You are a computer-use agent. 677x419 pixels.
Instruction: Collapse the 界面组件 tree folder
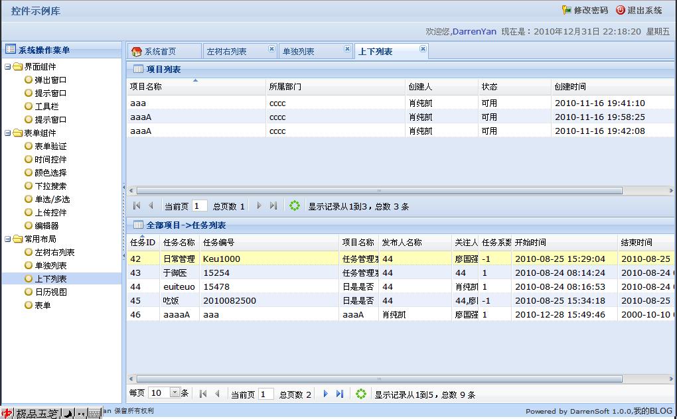click(x=7, y=67)
